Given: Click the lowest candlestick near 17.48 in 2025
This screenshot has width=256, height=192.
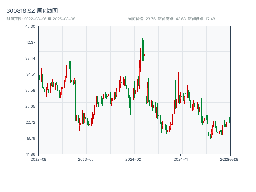Looking at the screenshot, I should pyautogui.click(x=209, y=137).
